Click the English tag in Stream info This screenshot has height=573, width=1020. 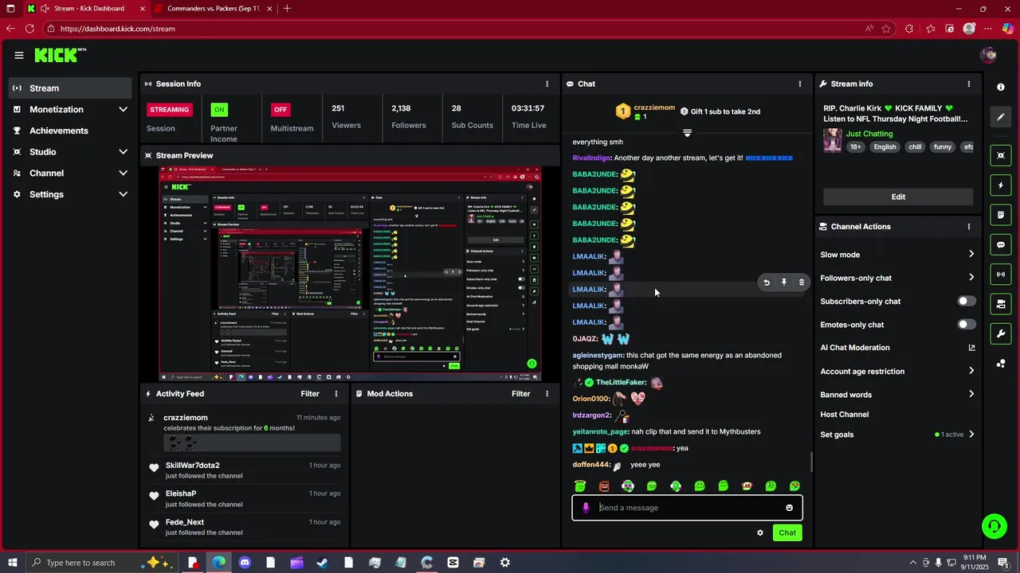point(885,147)
